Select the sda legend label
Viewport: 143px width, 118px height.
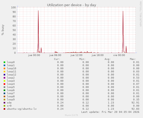tap(9, 103)
